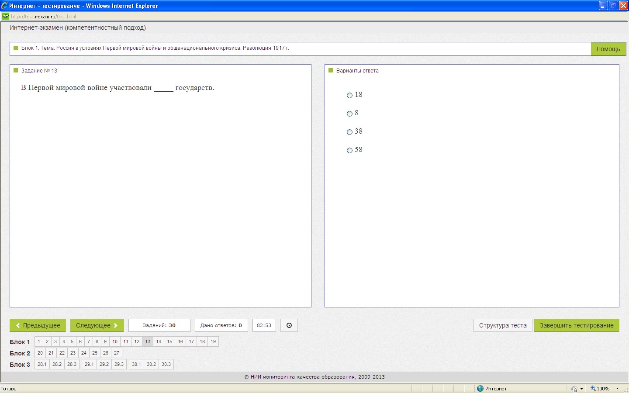Image resolution: width=629 pixels, height=393 pixels.
Task: Jump to question 18 in Блок 1
Action: 202,341
